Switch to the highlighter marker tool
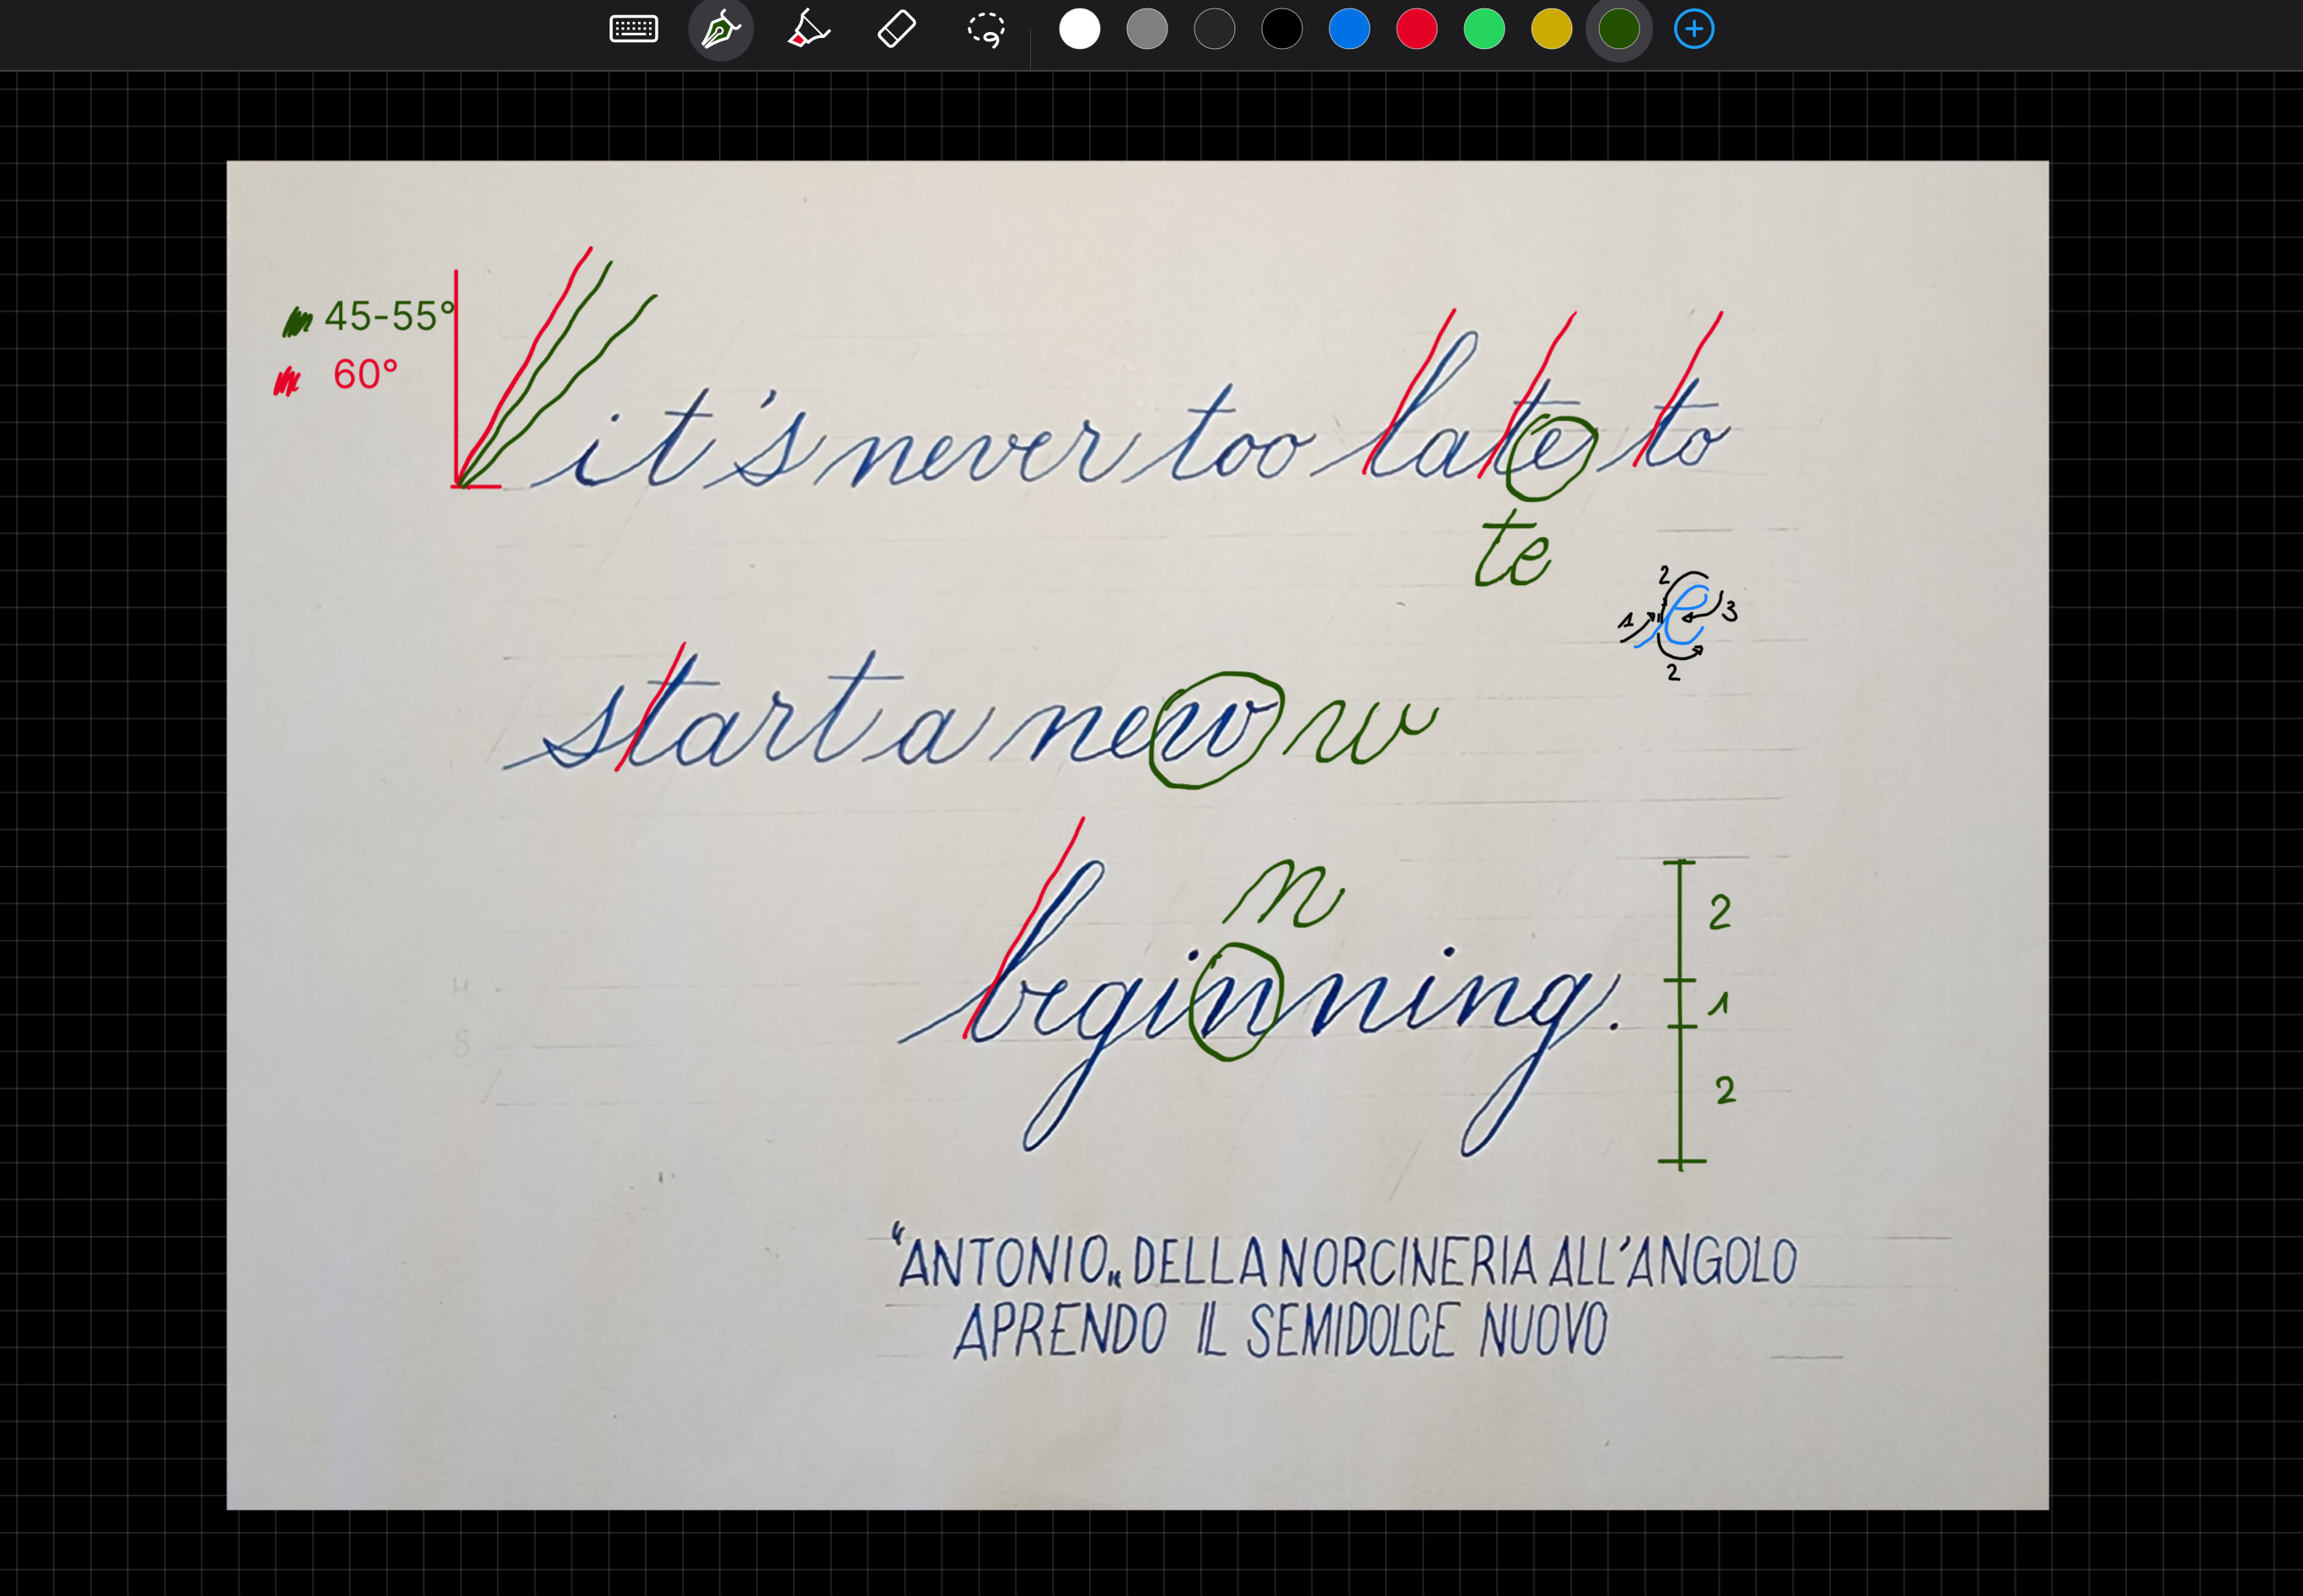Screen dimensions: 2303x1596 808,29
